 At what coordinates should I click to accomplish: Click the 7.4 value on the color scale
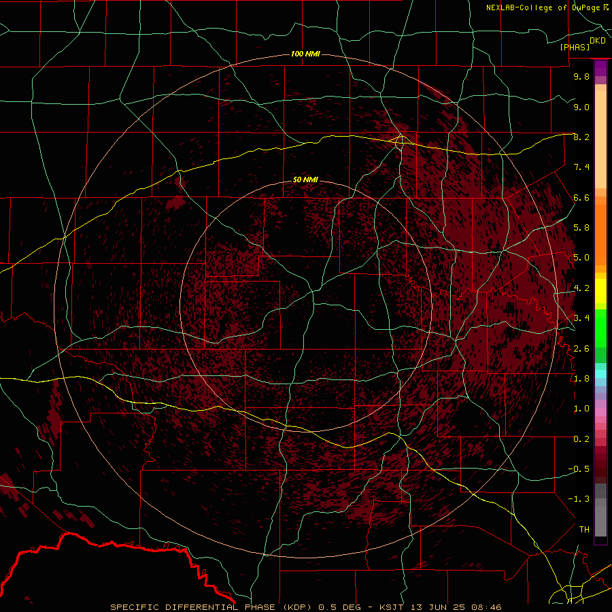pos(581,167)
